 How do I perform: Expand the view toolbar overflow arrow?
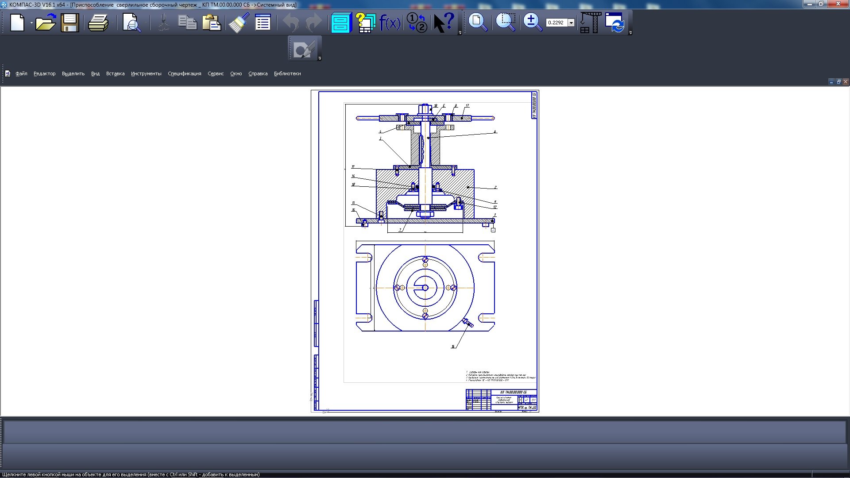coord(630,33)
